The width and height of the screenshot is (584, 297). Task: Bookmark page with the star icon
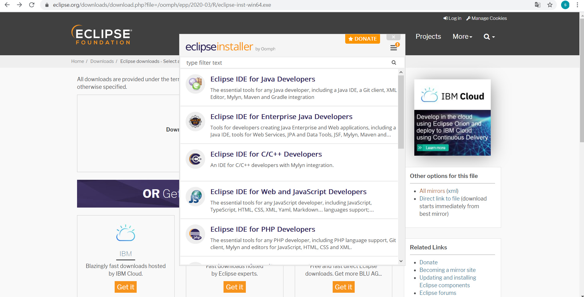point(550,5)
